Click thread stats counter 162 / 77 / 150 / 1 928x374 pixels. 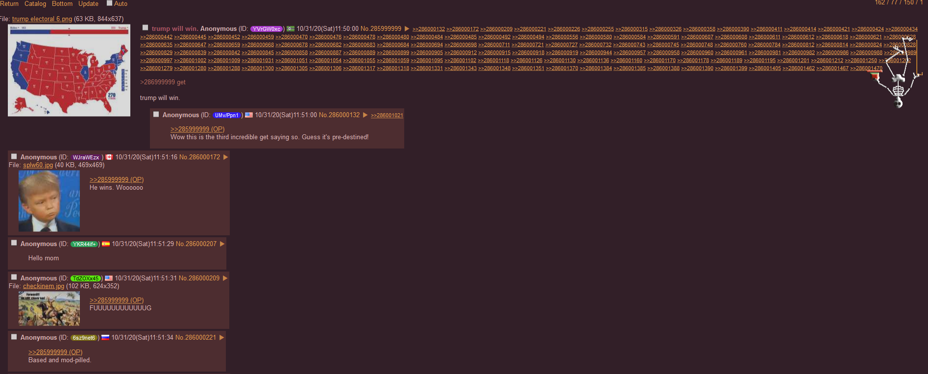coord(899,3)
